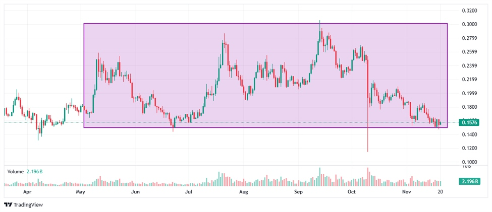
Task: Click the 0.3200 price scale label
Action: point(470,11)
